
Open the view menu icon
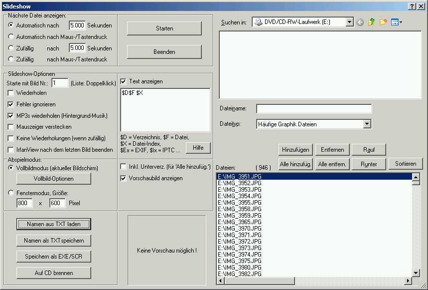coord(397,22)
